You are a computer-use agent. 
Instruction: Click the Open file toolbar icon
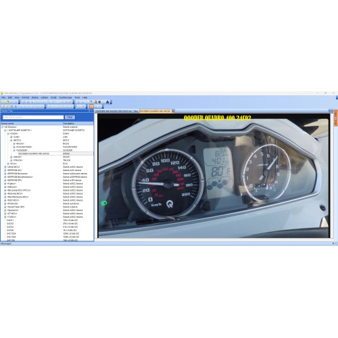(x=7, y=102)
